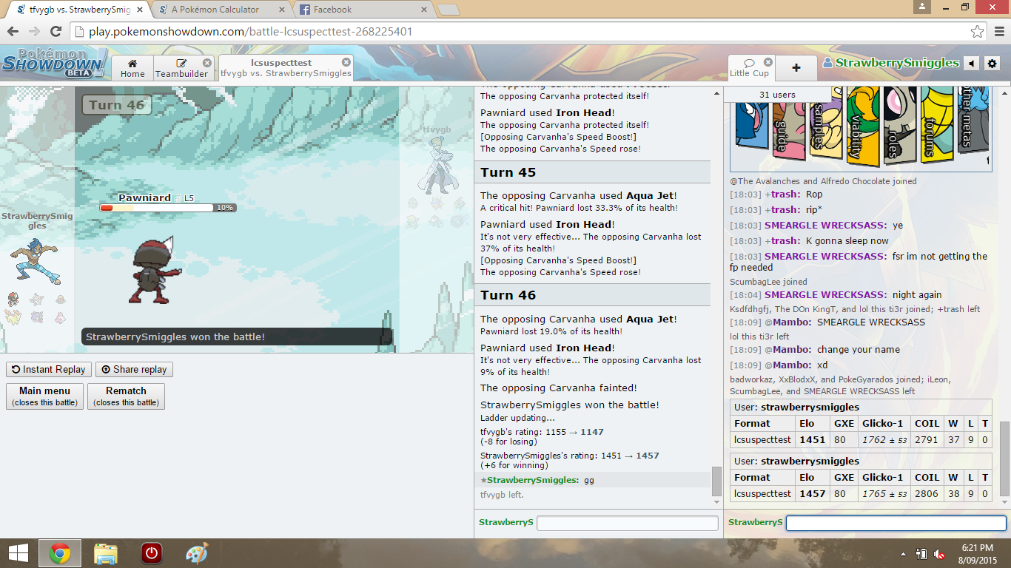Expand the 31 users list
The height and width of the screenshot is (568, 1011).
point(777,95)
